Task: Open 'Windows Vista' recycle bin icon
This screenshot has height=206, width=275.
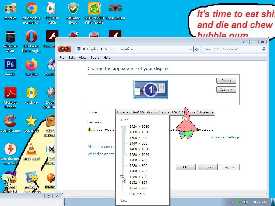Action: pos(10,41)
